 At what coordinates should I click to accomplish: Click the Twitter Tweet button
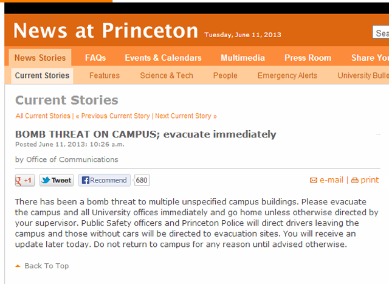[57, 181]
